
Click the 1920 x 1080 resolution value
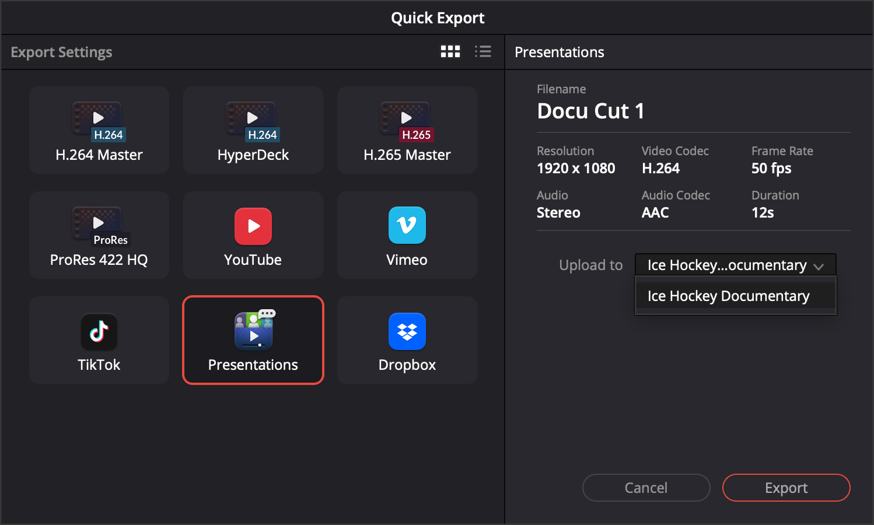(x=576, y=169)
